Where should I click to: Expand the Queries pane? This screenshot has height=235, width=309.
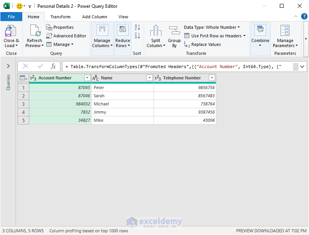click(x=8, y=66)
